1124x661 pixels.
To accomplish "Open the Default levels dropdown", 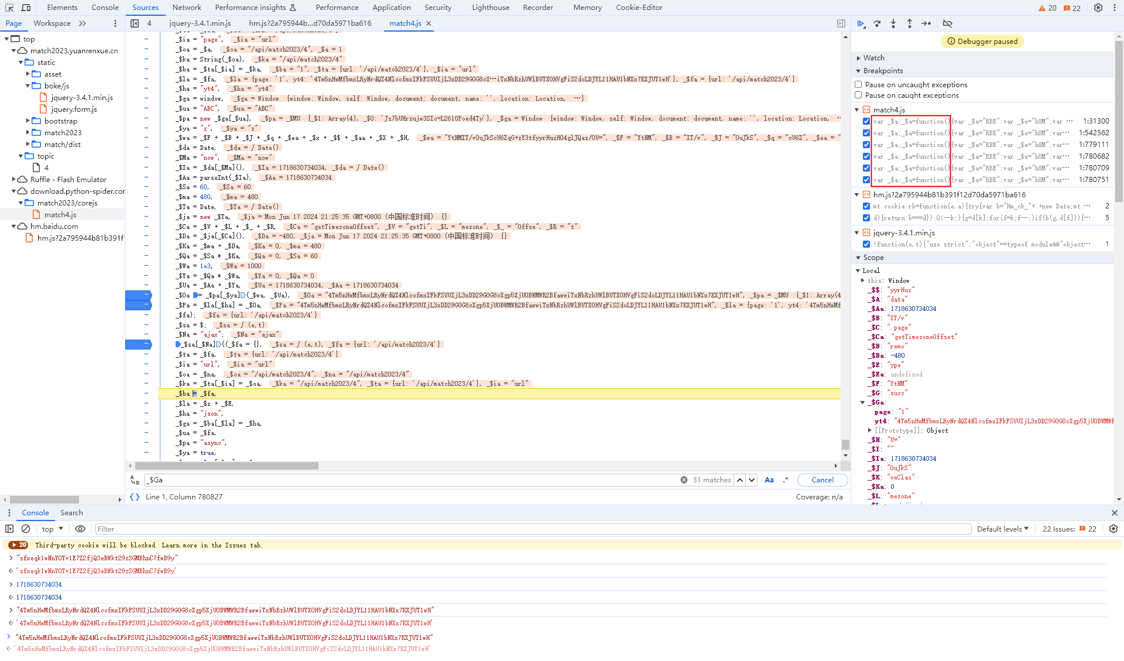I will tap(1003, 529).
